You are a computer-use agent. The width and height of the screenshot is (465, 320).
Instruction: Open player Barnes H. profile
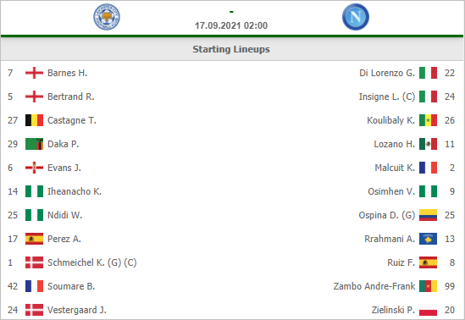[67, 73]
